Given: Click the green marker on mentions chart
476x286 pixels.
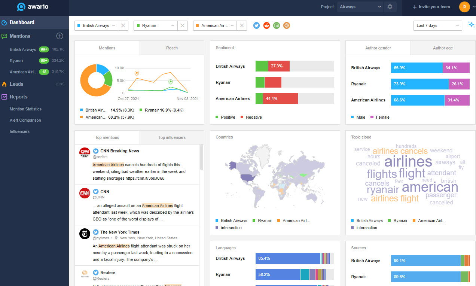Looking at the screenshot, I should pos(171,82).
